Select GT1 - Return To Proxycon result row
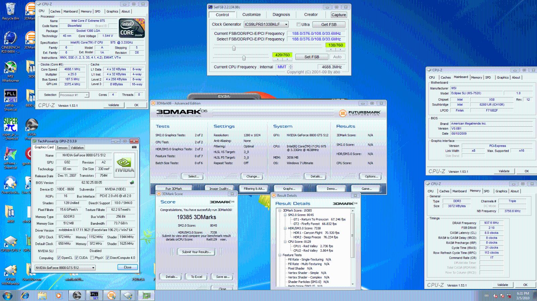Screen dimensions: 537x301 [x=319, y=220]
